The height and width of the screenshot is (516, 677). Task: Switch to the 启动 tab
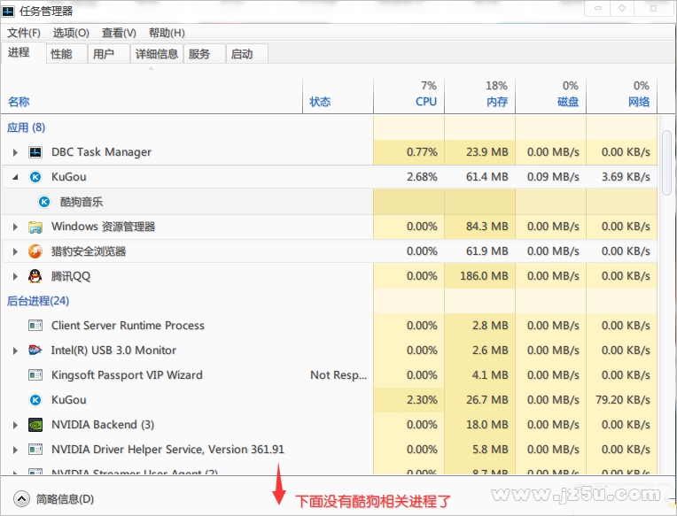[246, 54]
